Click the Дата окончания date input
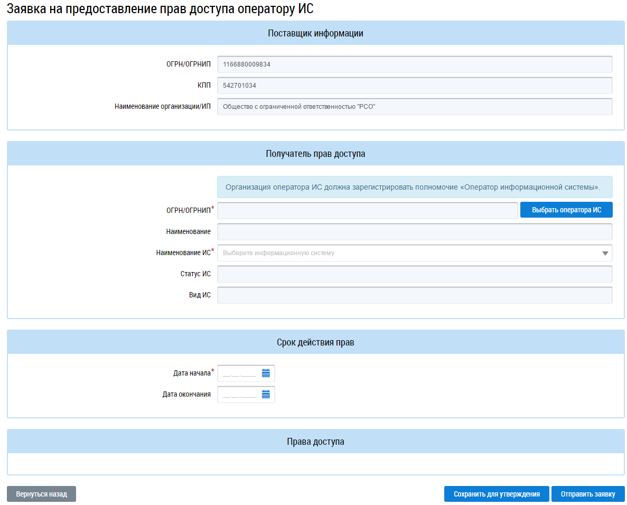Image resolution: width=627 pixels, height=505 pixels. point(239,395)
